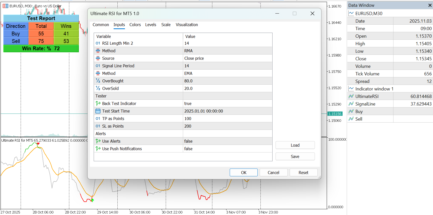Click the Indicator window 1 chart icon
The width and height of the screenshot is (433, 215).
351,89
